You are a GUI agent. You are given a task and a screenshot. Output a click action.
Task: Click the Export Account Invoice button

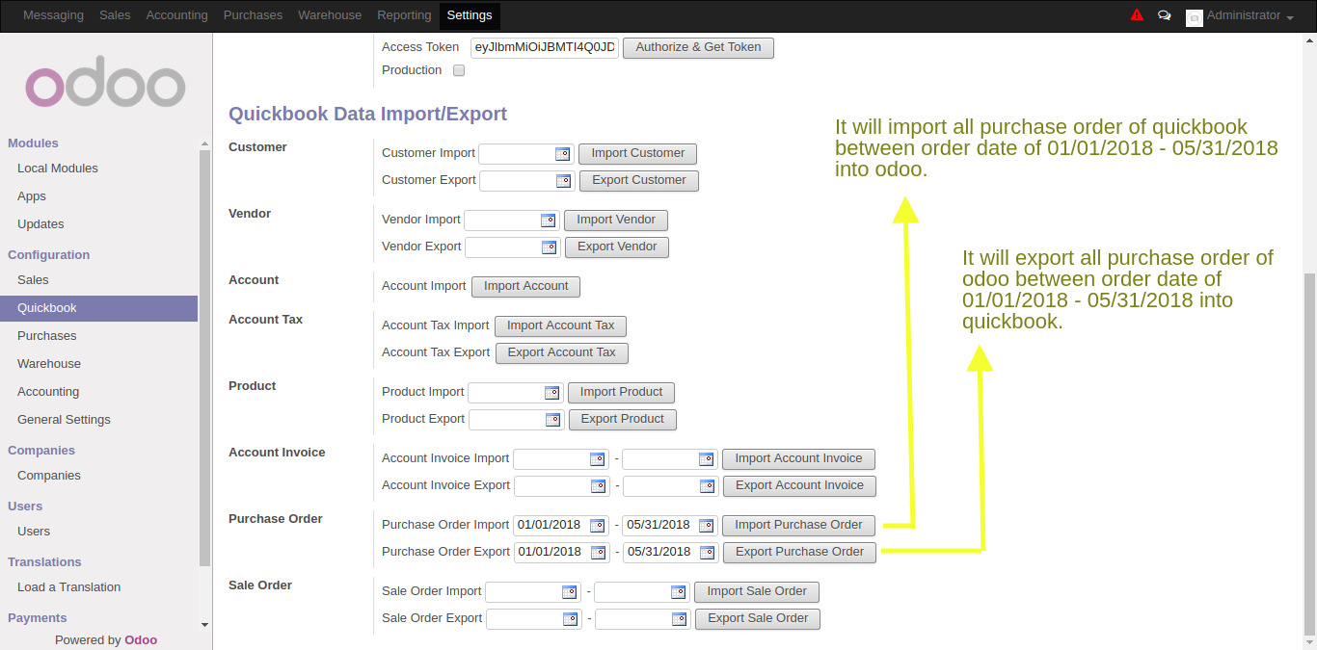click(x=800, y=486)
